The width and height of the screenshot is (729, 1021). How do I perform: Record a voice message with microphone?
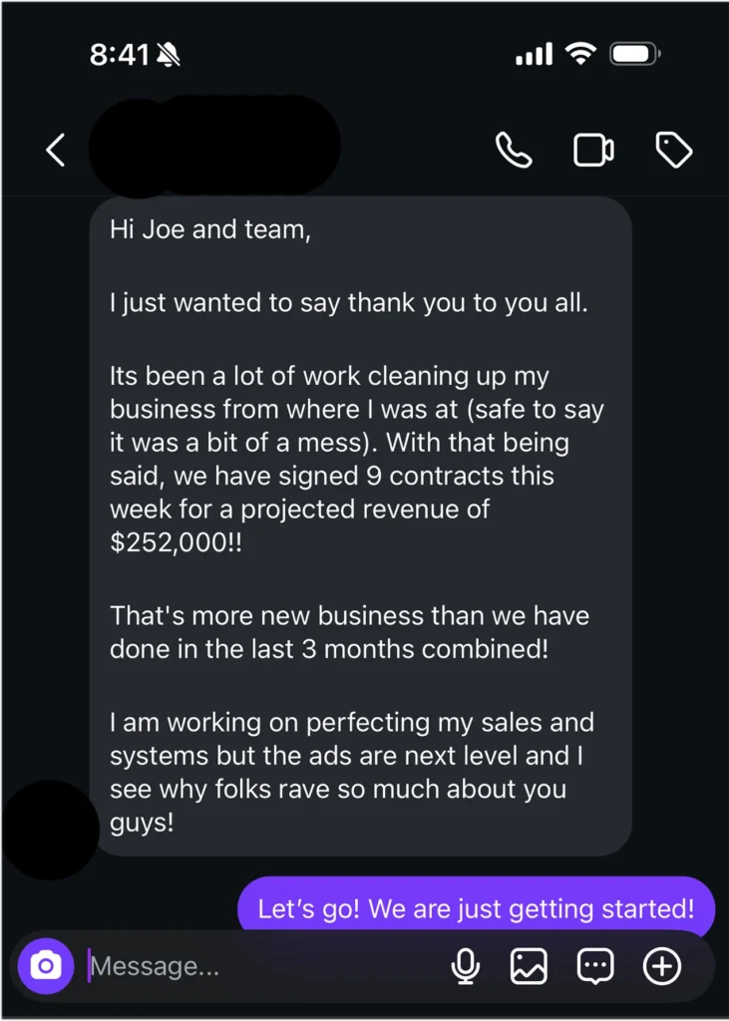(465, 965)
